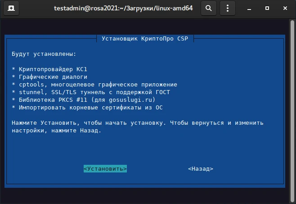Open a new terminal tab icon
The height and width of the screenshot is (204, 296).
(x=11, y=8)
